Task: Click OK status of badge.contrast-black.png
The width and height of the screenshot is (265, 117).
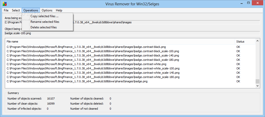Action: (238, 47)
